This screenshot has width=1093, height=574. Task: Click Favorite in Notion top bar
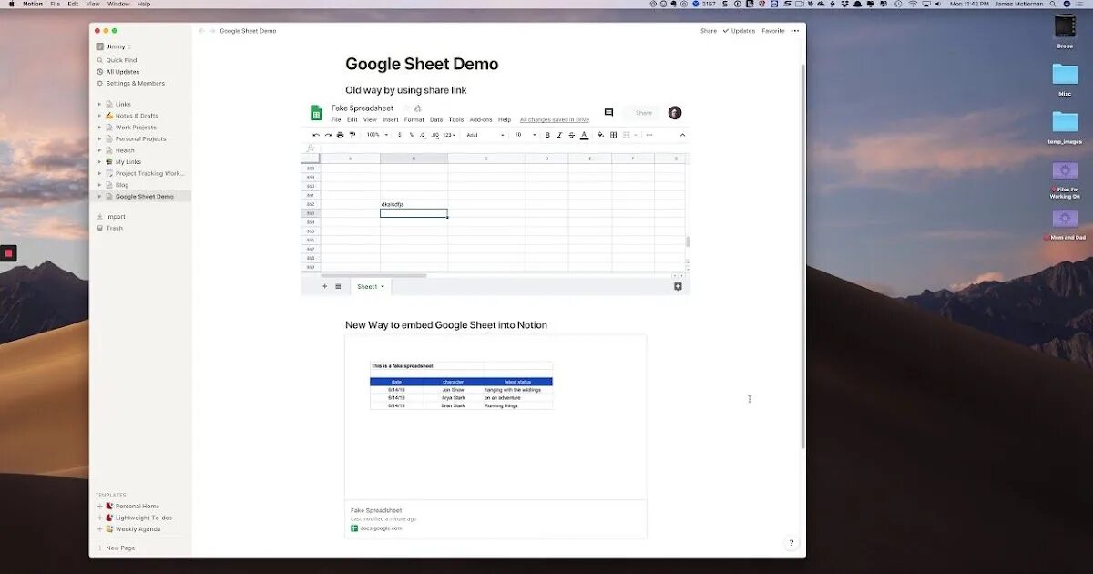[772, 31]
